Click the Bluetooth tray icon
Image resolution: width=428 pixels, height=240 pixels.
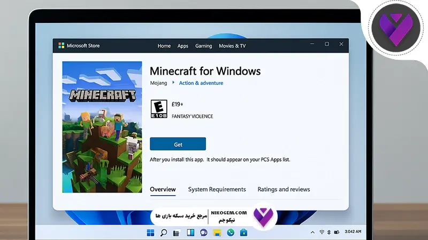(329, 232)
